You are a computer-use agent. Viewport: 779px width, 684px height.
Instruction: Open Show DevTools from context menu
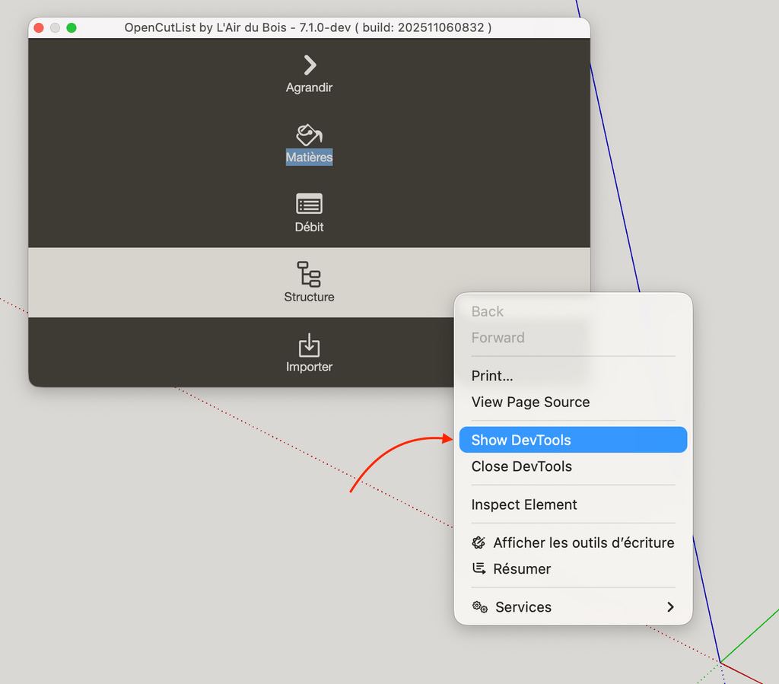pyautogui.click(x=521, y=440)
